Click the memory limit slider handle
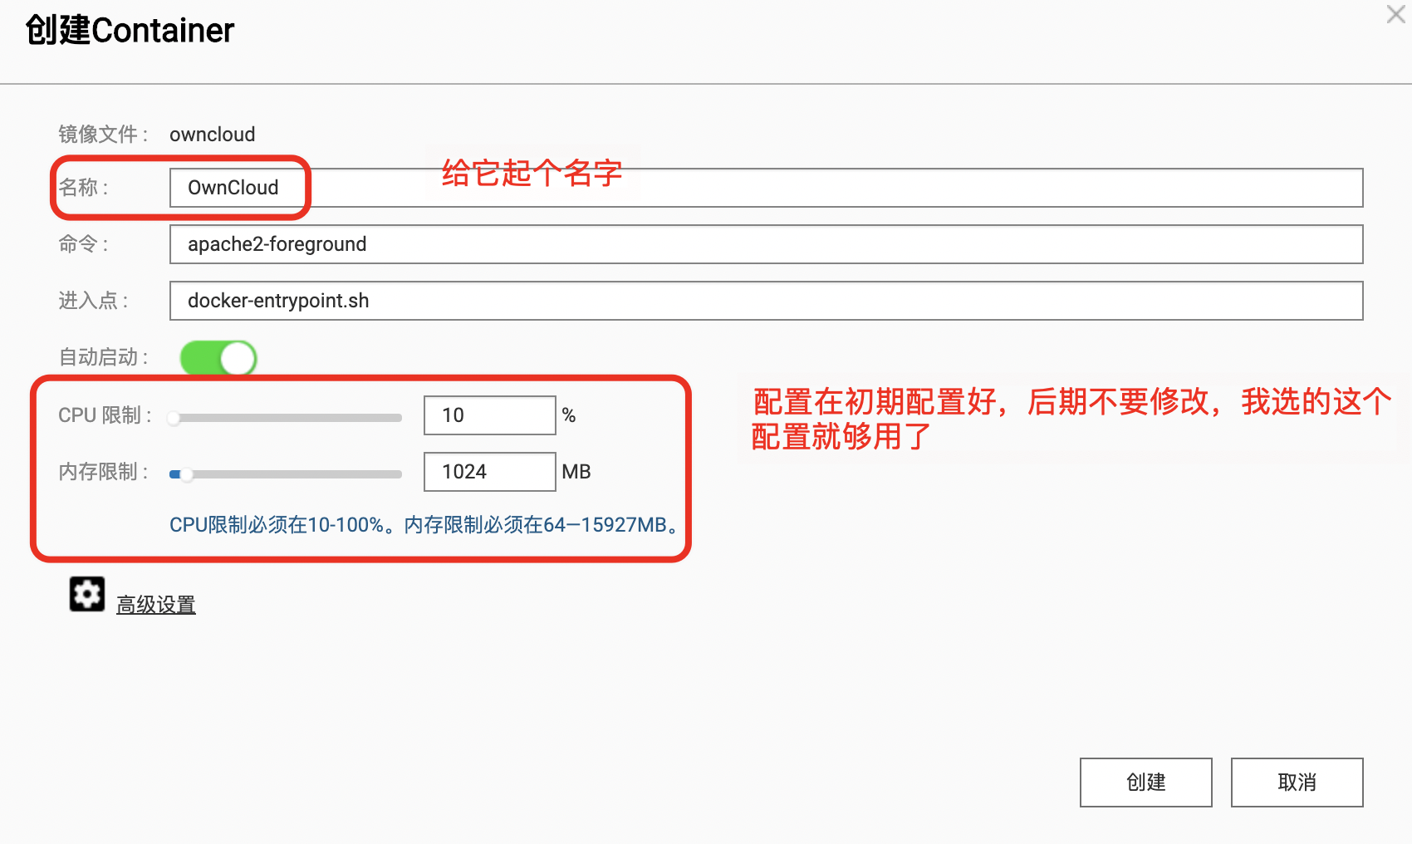The image size is (1412, 844). point(187,474)
